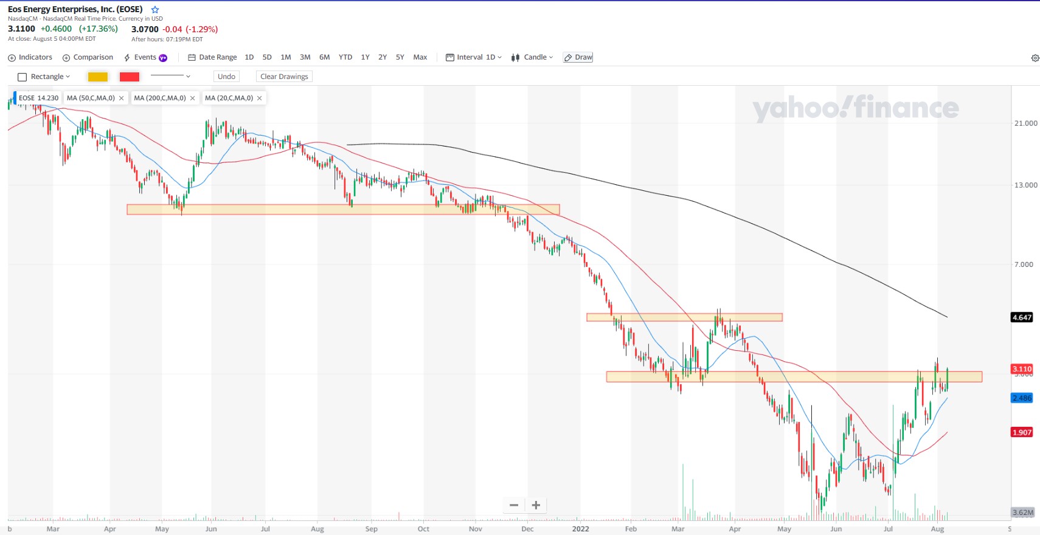
Task: Toggle the Draw mode button
Action: click(x=578, y=57)
